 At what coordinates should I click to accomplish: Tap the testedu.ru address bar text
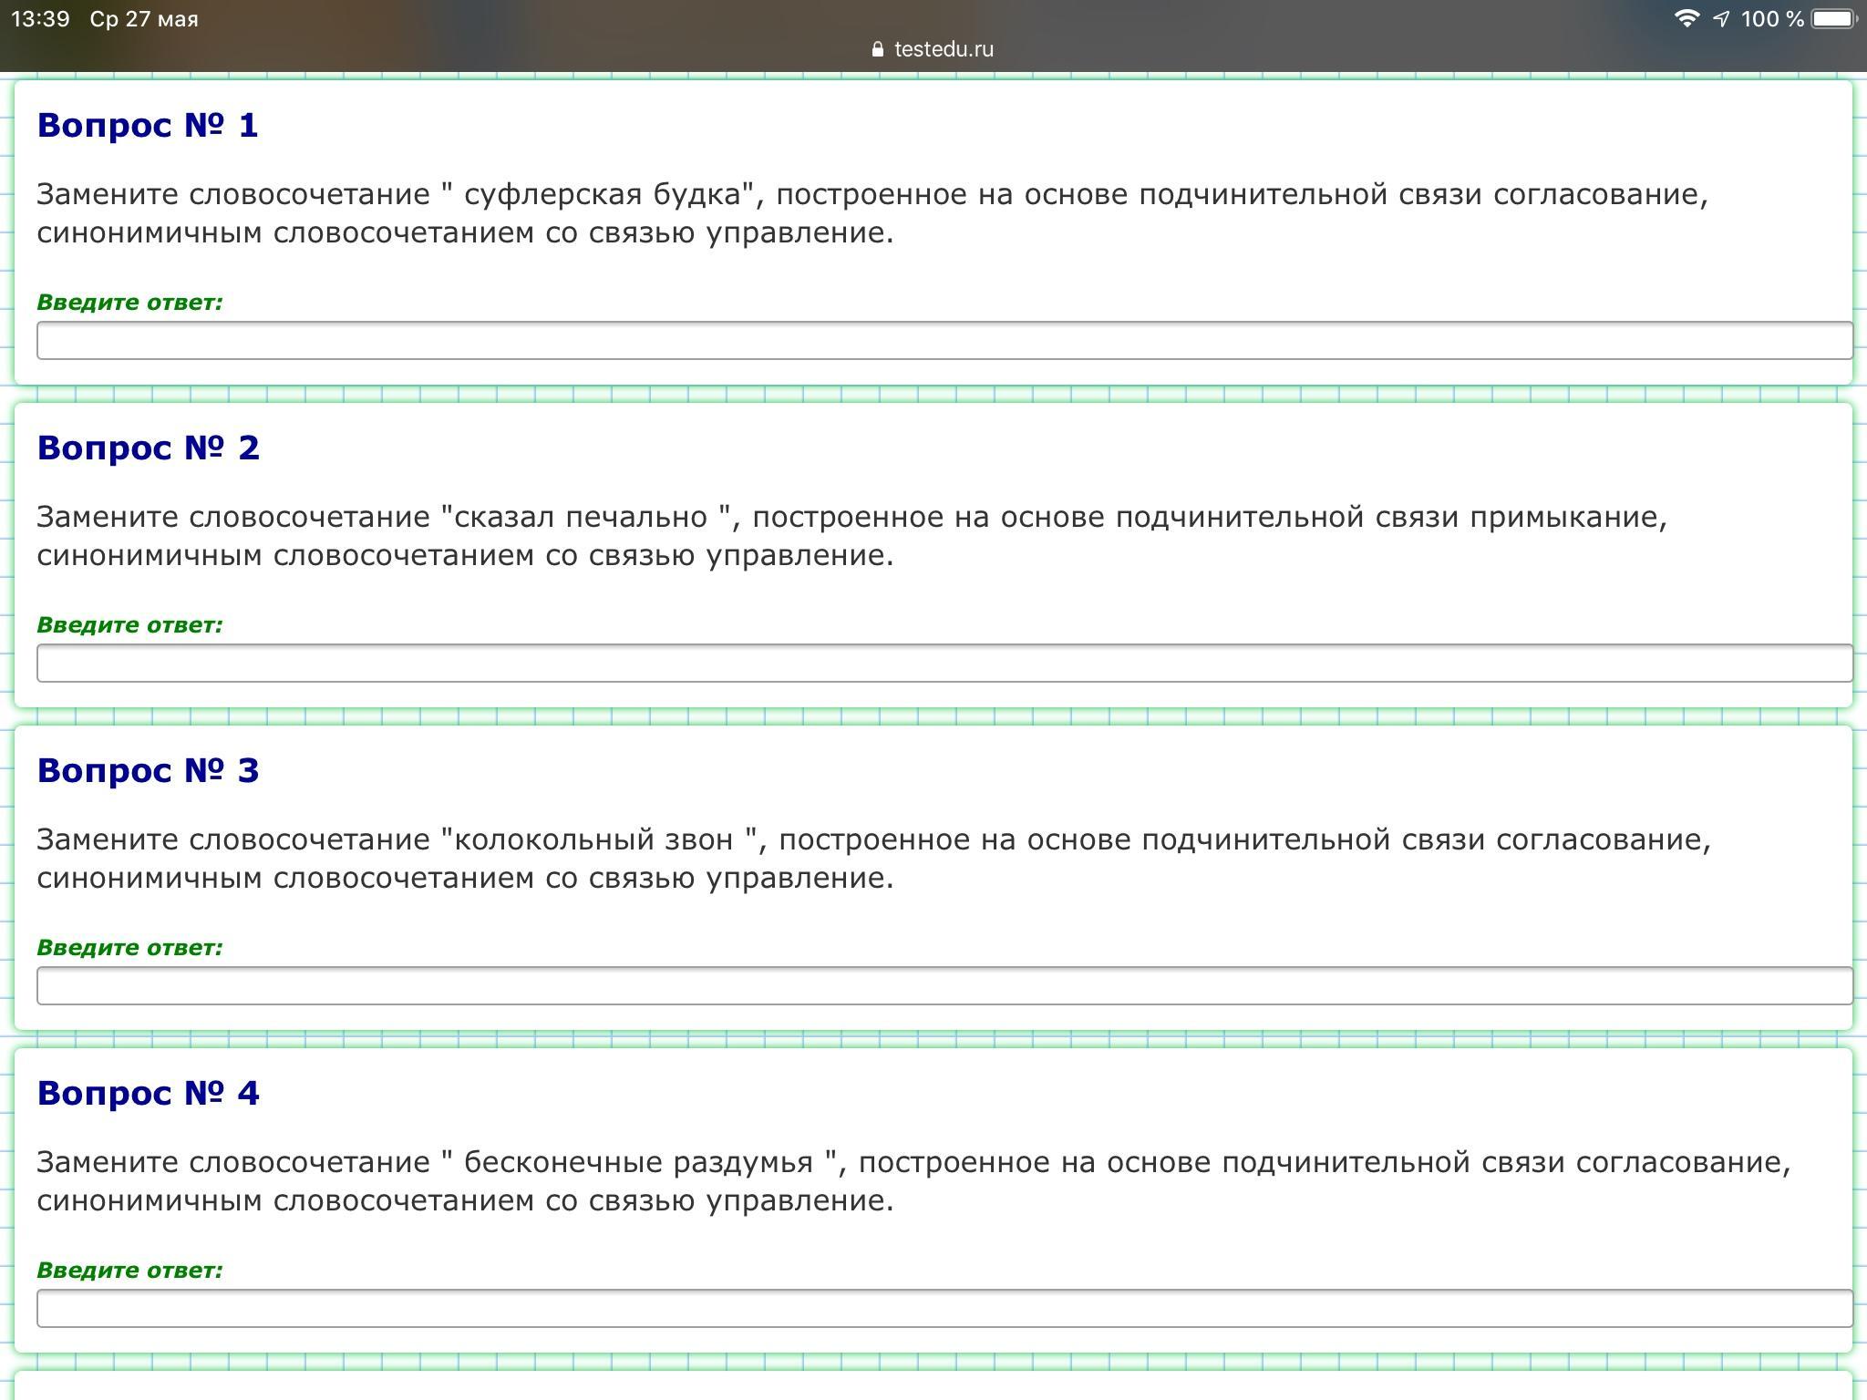[x=944, y=49]
